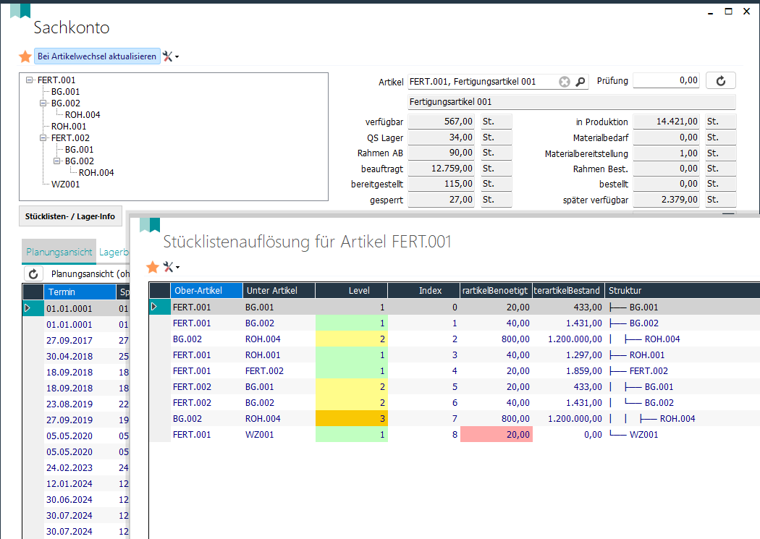Click the orange favorites star in Sachkonto
The width and height of the screenshot is (760, 539).
(25, 56)
